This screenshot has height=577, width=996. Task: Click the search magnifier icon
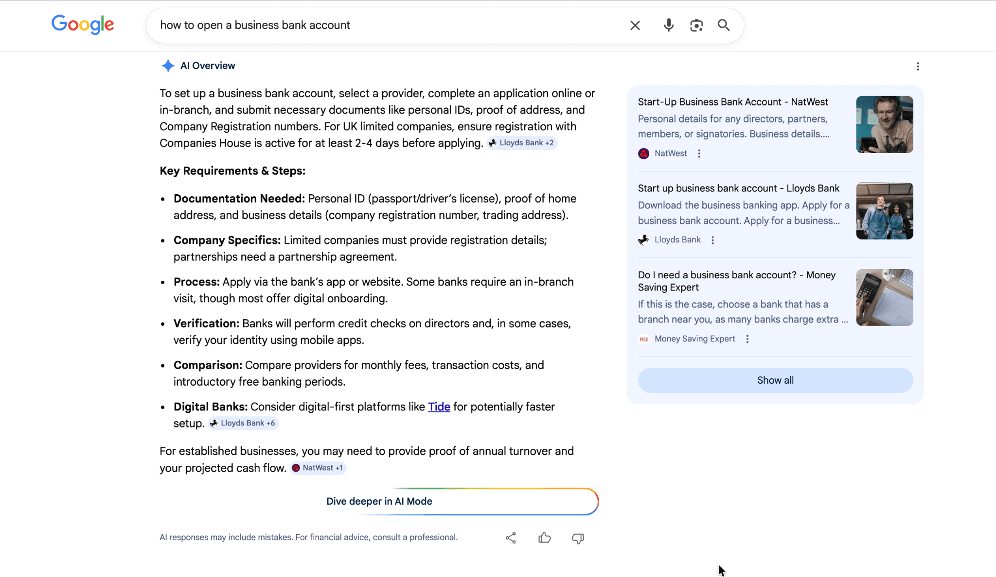(x=724, y=25)
